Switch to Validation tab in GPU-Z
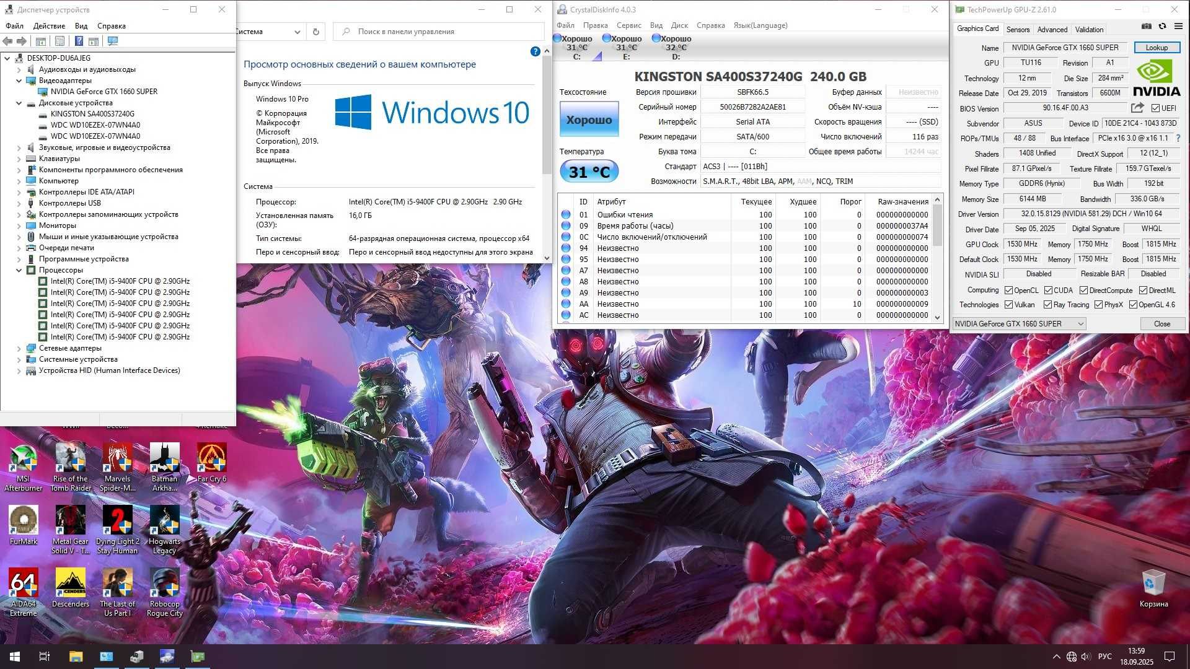Image resolution: width=1190 pixels, height=669 pixels. (x=1089, y=29)
